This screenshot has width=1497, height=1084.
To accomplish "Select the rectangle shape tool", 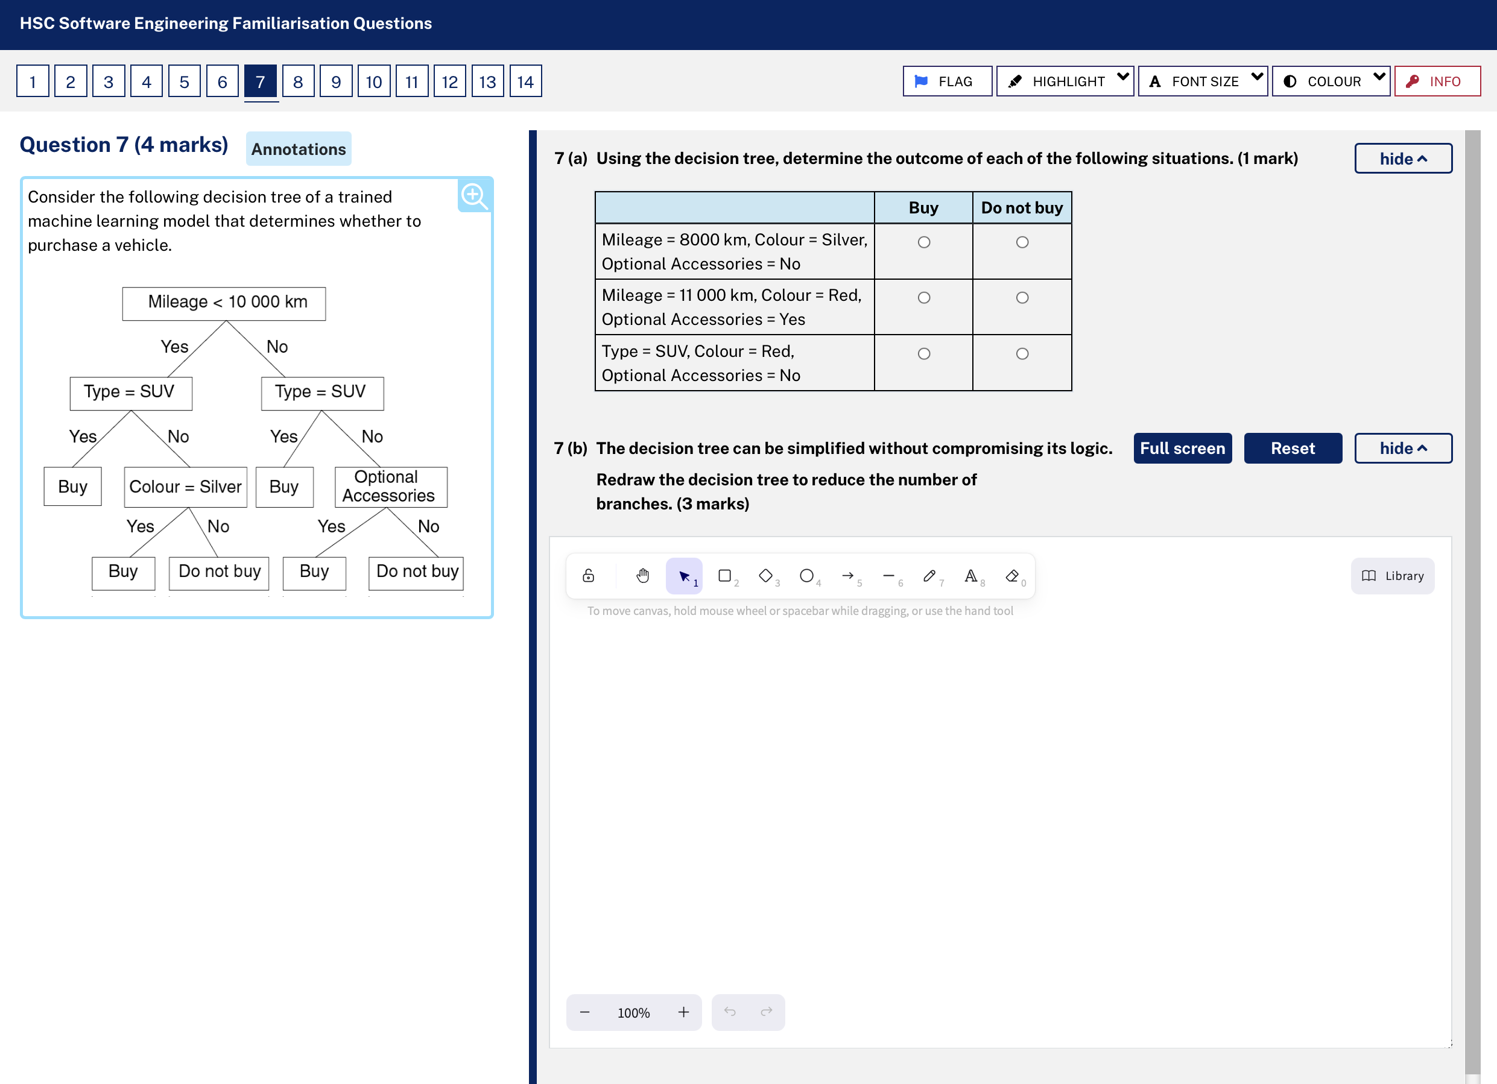I will tap(726, 576).
